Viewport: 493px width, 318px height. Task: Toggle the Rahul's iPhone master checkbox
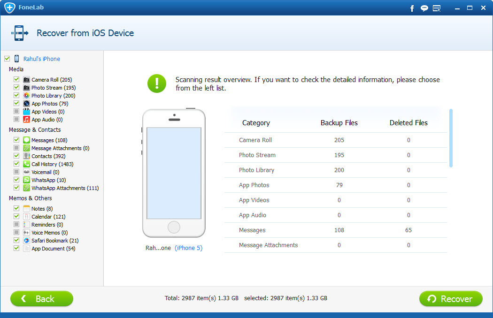tap(7, 59)
